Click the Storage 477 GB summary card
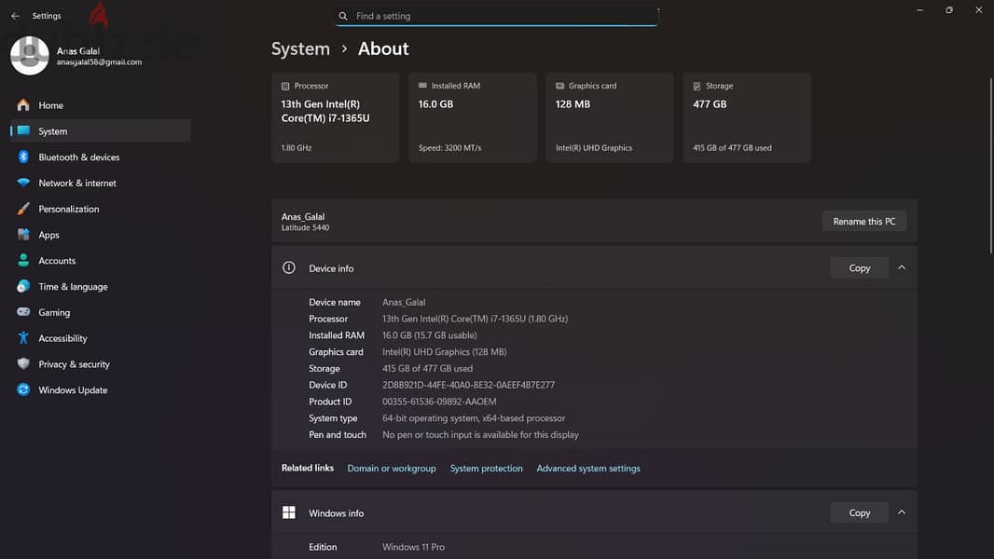Image resolution: width=994 pixels, height=559 pixels. (x=747, y=117)
